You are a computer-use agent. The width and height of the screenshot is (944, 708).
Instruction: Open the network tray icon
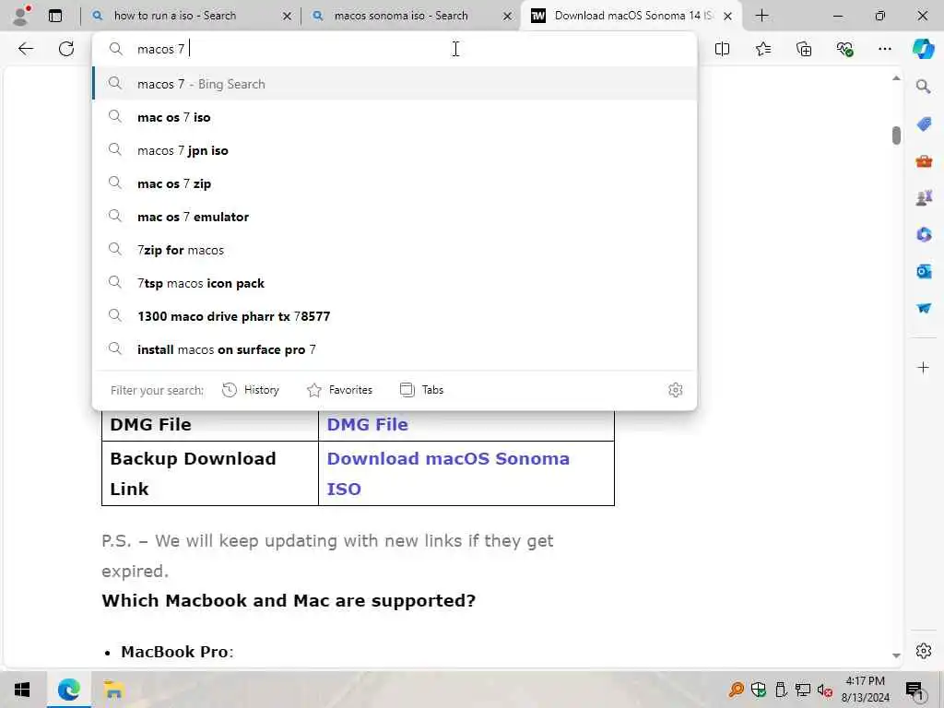pyautogui.click(x=802, y=690)
